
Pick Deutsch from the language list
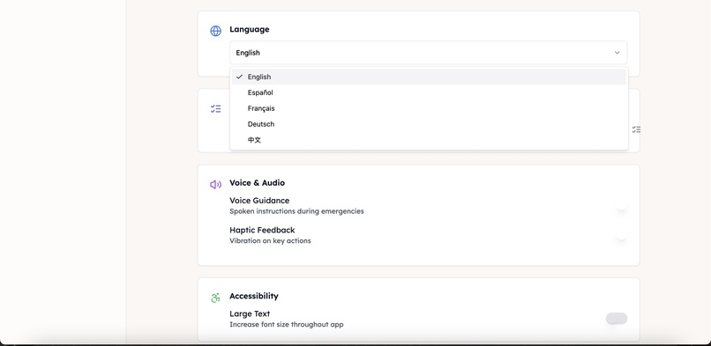(x=429, y=124)
